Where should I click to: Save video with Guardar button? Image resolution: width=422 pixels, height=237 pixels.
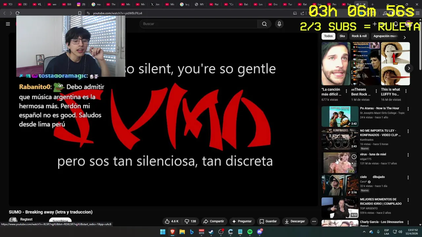[x=268, y=221]
